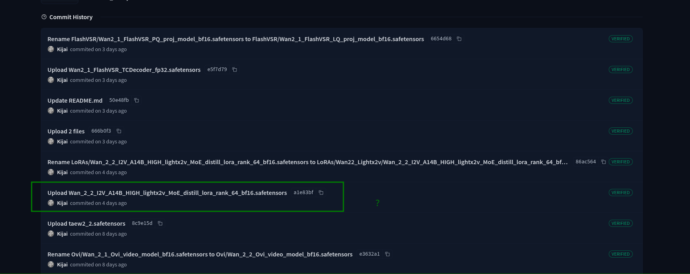Open Upload Wan_2_2_I2V_A14B_HIGH lightx2v commit
Viewport: 690px width, 274px height.
tap(167, 193)
